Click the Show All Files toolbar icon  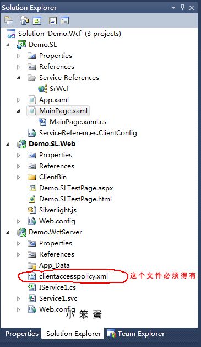(x=25, y=20)
